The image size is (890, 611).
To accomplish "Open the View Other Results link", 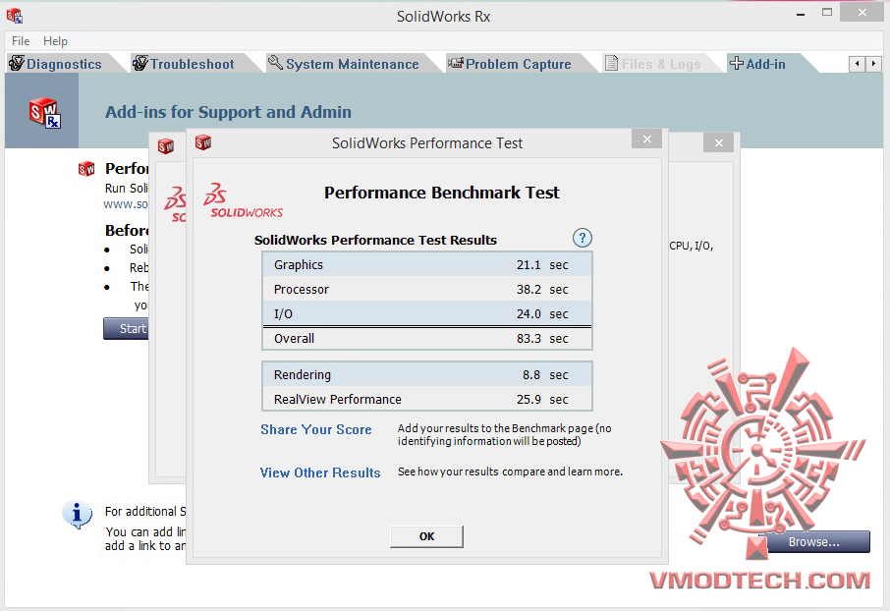I will click(320, 472).
